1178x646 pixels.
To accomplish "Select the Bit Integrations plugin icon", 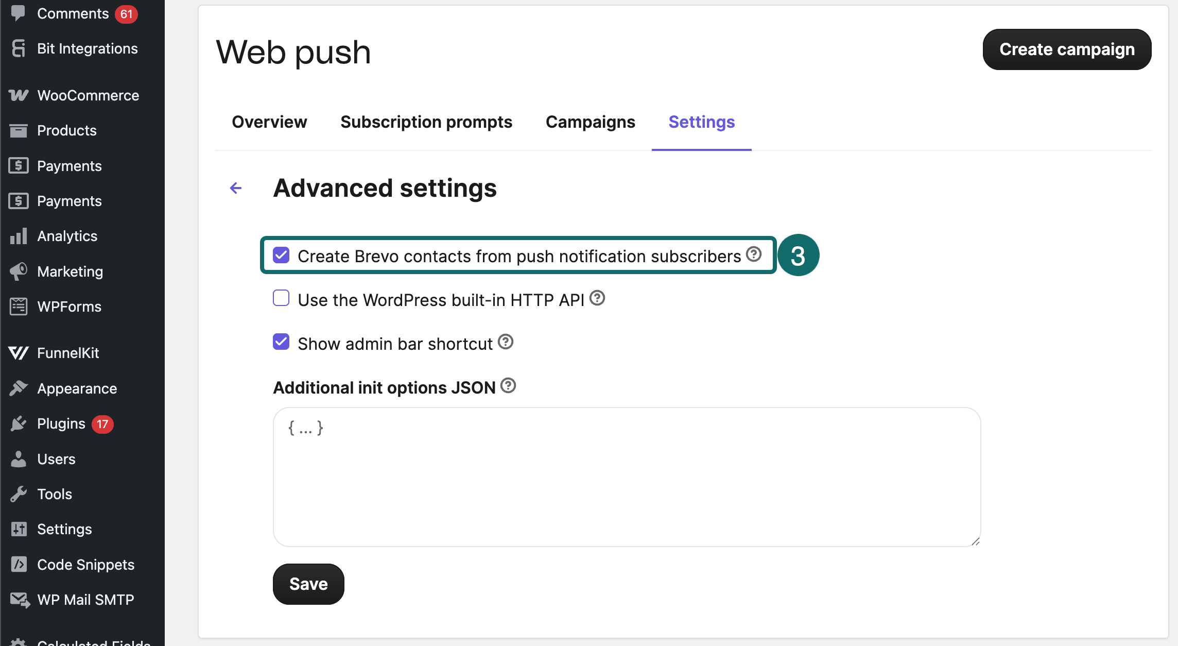I will click(19, 48).
